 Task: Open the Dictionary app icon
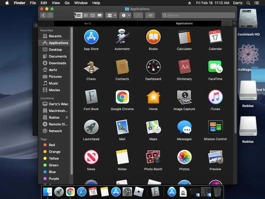pyautogui.click(x=184, y=67)
